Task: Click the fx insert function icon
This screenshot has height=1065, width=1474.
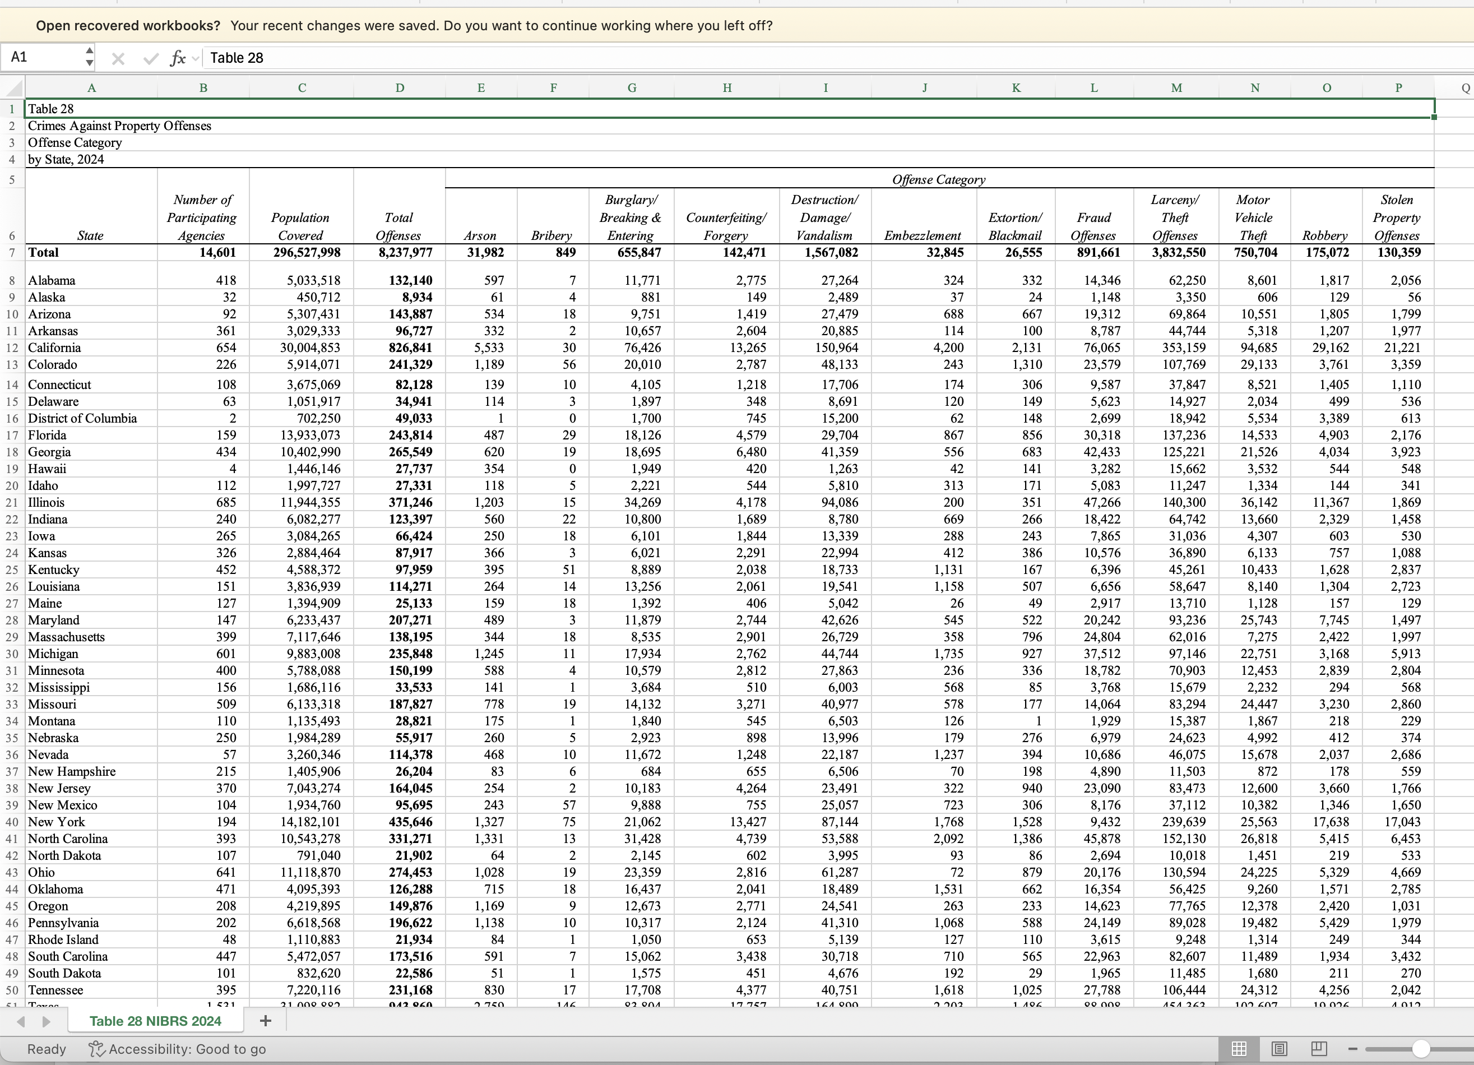Action: coord(178,58)
